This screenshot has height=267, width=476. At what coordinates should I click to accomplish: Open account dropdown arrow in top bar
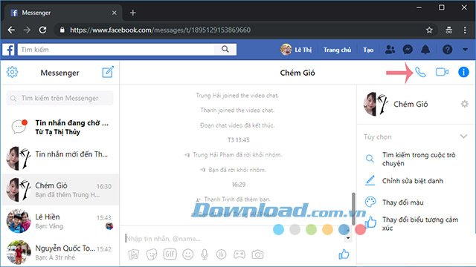(x=465, y=50)
